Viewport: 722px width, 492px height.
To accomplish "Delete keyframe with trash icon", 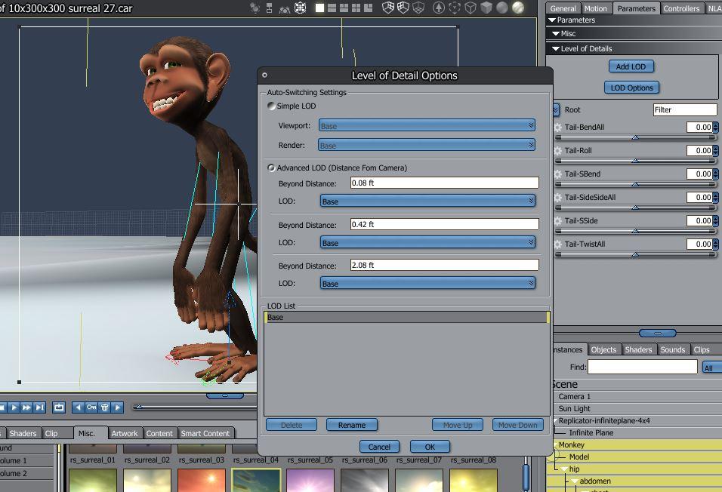I will (x=104, y=407).
